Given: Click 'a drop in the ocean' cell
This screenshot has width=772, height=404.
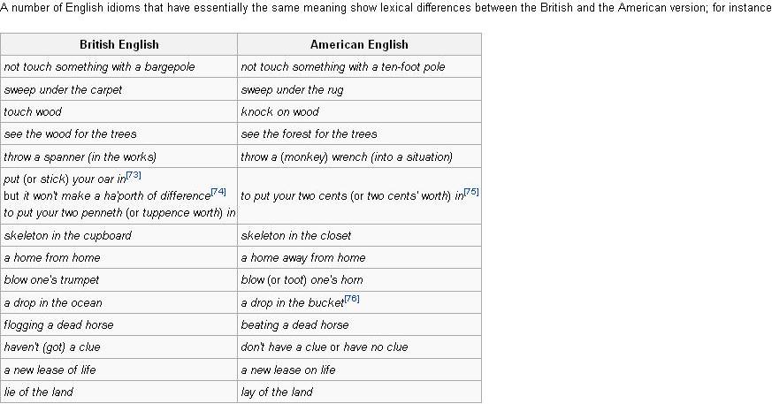Looking at the screenshot, I should click(119, 302).
